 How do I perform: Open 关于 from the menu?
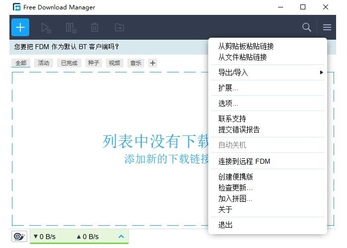268,209
